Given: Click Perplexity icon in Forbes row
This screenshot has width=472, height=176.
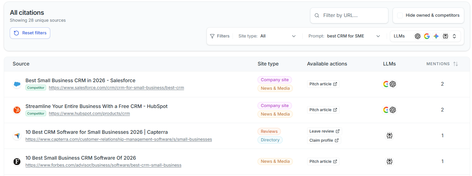Looking at the screenshot, I should (390, 162).
